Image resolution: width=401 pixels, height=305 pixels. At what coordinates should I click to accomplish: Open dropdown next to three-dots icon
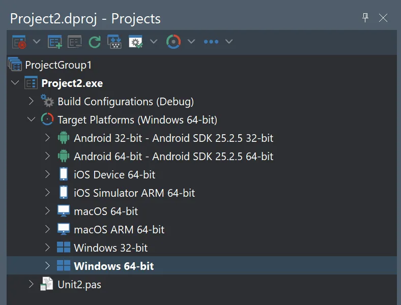[x=229, y=41]
